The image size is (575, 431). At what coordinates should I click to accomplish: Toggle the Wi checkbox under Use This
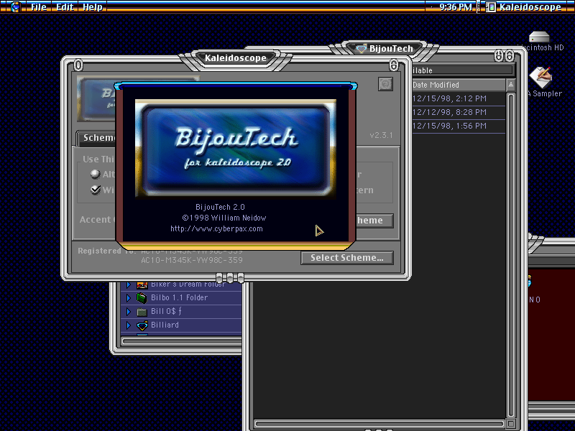(x=96, y=190)
